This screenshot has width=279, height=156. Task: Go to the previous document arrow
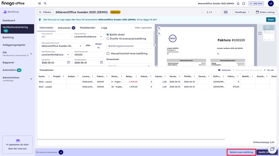tap(203, 12)
